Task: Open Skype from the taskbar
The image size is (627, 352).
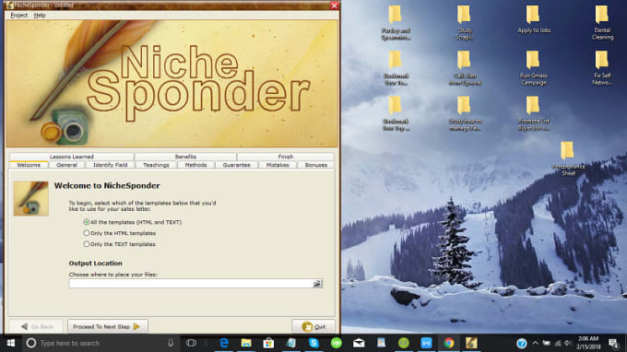Action: coord(313,343)
